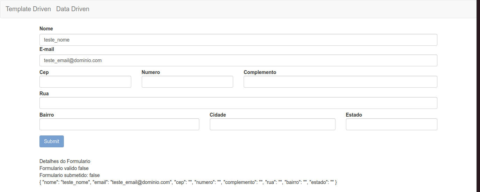The height and width of the screenshot is (192, 480).
Task: Click the blue Submit button
Action: tap(52, 141)
